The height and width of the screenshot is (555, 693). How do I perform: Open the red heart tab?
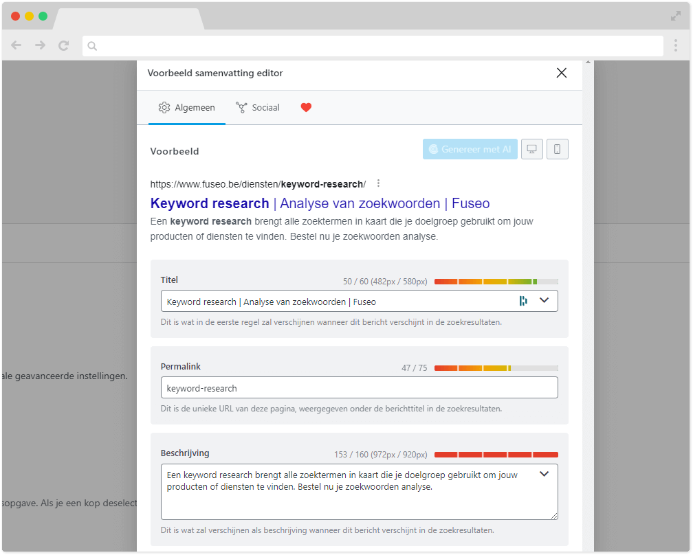tap(306, 107)
